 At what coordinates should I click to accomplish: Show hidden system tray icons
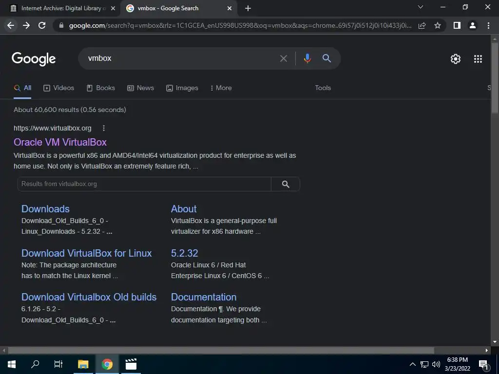click(412, 364)
